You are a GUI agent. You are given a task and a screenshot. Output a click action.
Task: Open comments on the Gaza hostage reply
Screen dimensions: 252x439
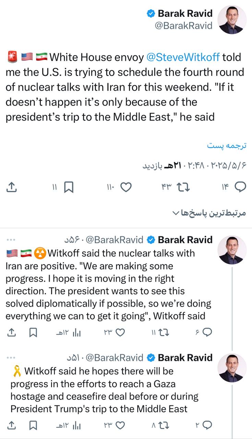(x=207, y=425)
